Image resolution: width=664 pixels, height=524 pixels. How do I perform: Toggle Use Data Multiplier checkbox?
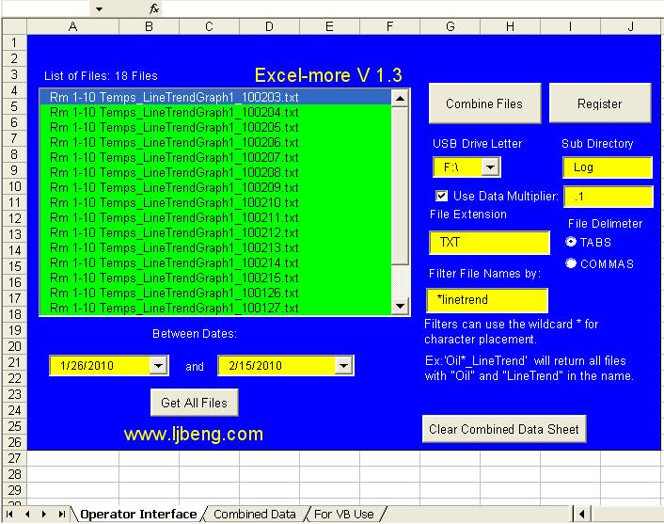441,196
